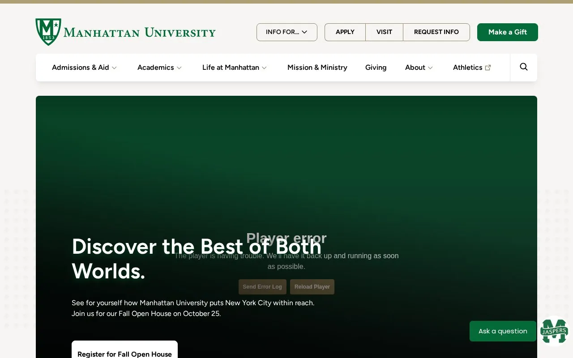
Task: Click the Send Error Log button
Action: point(262,287)
